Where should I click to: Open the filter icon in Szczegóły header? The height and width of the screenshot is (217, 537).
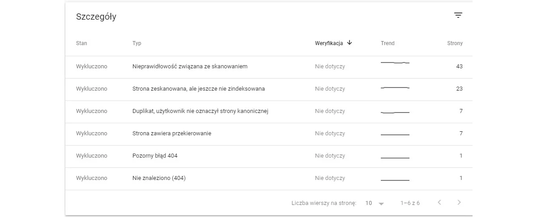tap(458, 15)
